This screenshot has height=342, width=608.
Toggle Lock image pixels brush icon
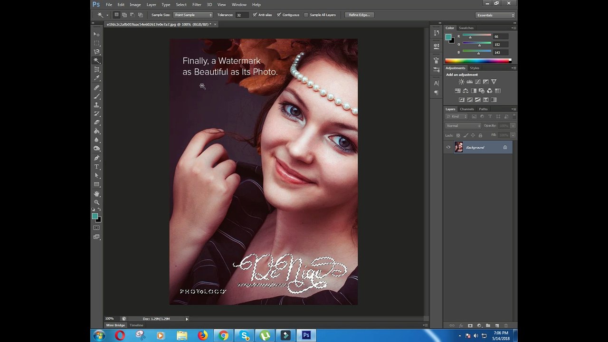465,135
